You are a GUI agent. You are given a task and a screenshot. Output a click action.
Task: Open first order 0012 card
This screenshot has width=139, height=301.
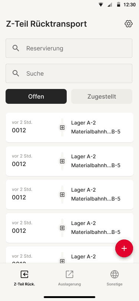point(70,128)
